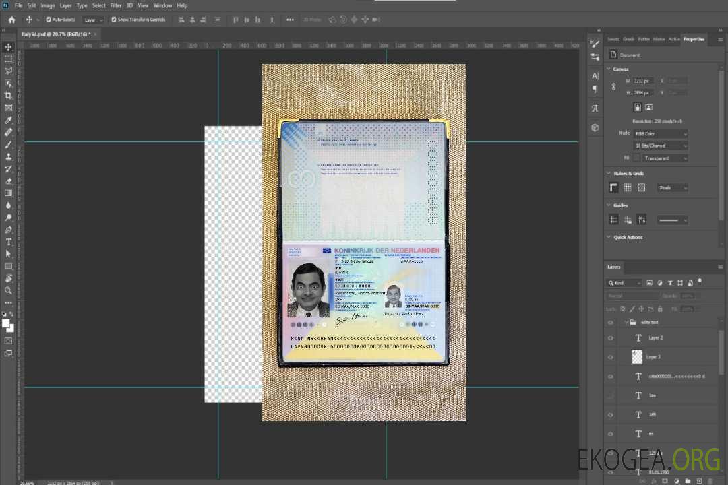Select the Clone Stamp tool
The height and width of the screenshot is (485, 728).
click(x=8, y=157)
